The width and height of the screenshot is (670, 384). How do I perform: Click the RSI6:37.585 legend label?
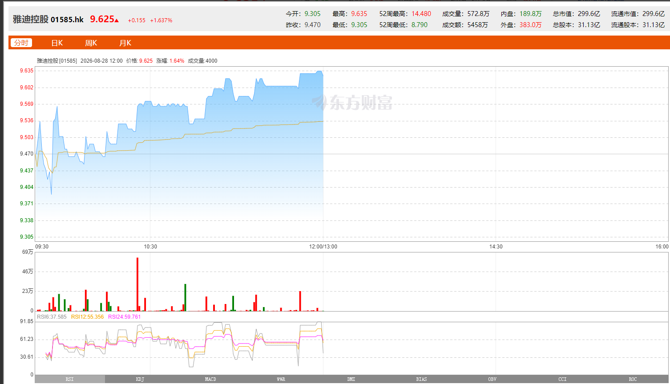point(52,317)
